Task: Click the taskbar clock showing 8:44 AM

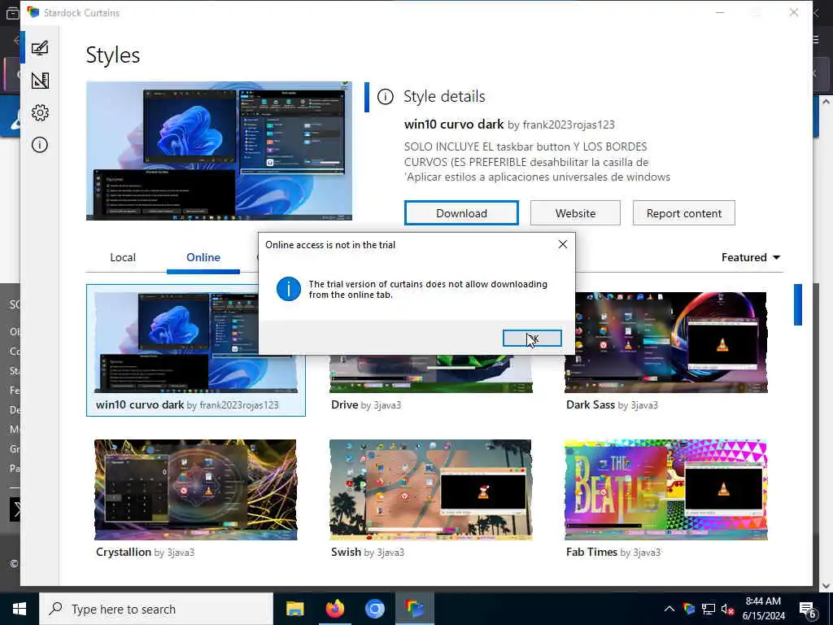Action: coord(763,609)
